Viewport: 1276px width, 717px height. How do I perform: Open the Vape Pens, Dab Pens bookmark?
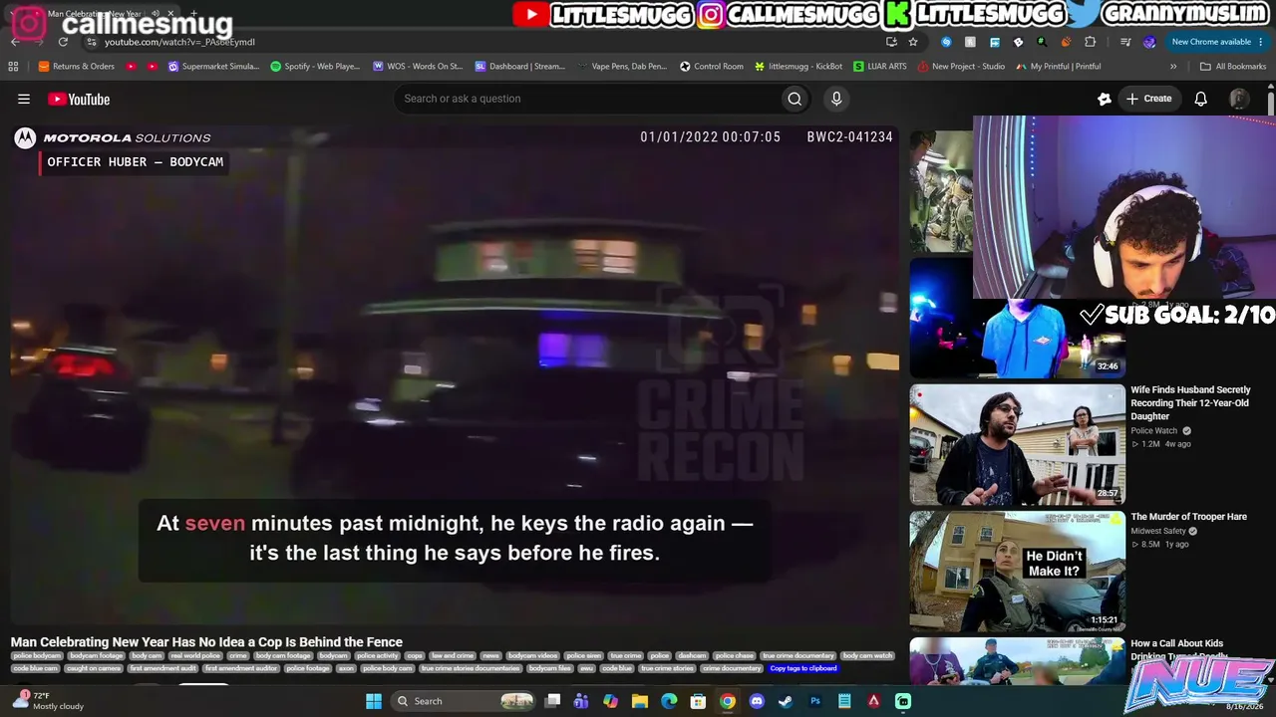click(622, 67)
